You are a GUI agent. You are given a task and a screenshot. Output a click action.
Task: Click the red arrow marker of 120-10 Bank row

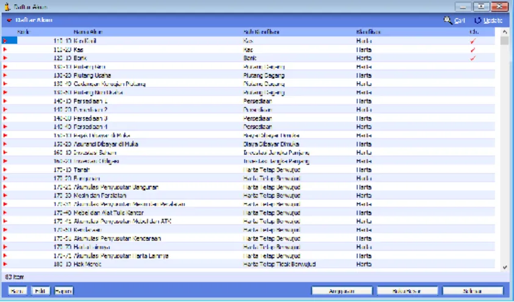point(5,58)
